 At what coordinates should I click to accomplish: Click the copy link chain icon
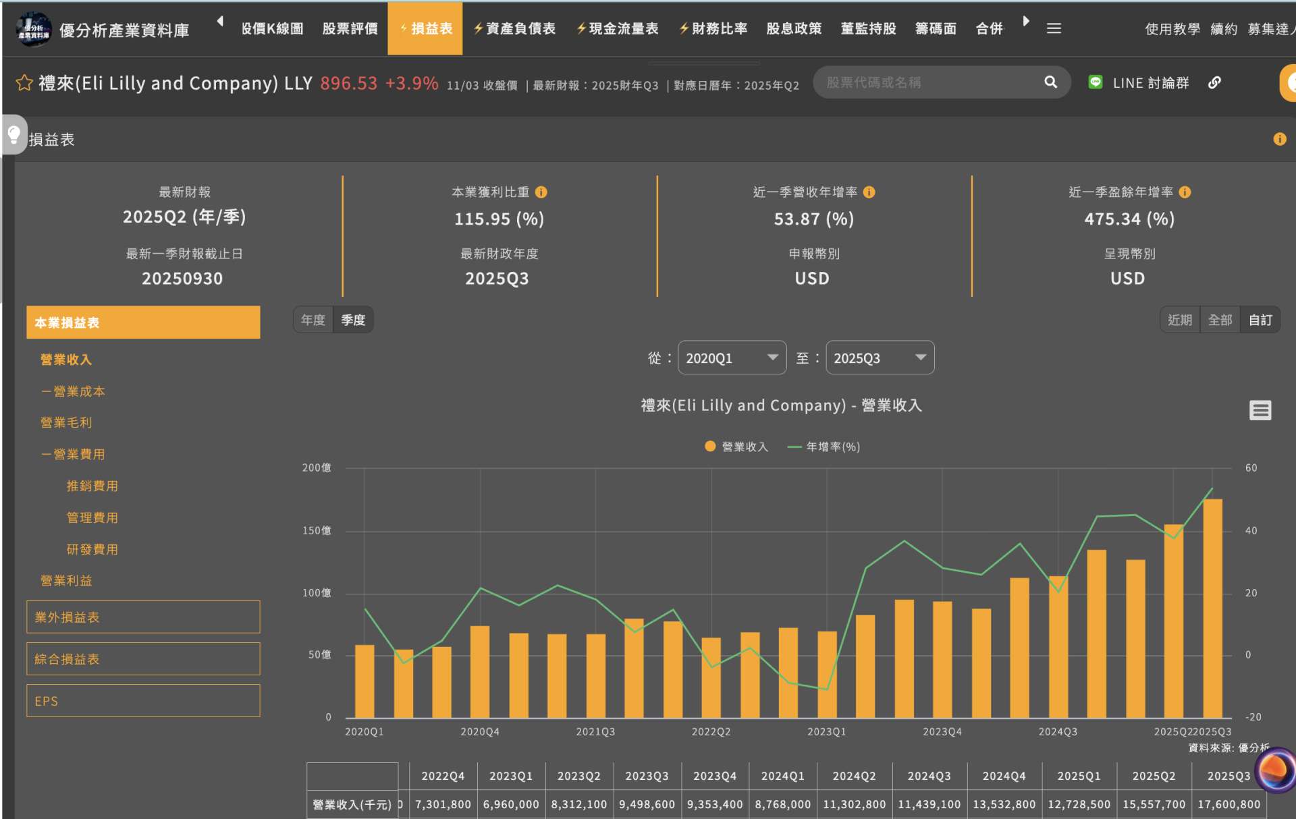coord(1214,82)
